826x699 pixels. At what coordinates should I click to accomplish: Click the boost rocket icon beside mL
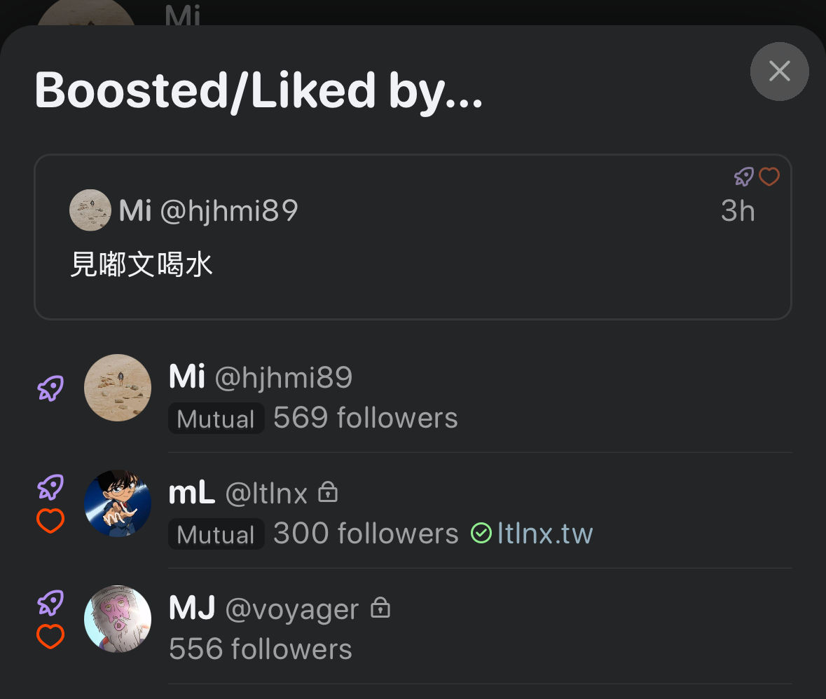[50, 487]
